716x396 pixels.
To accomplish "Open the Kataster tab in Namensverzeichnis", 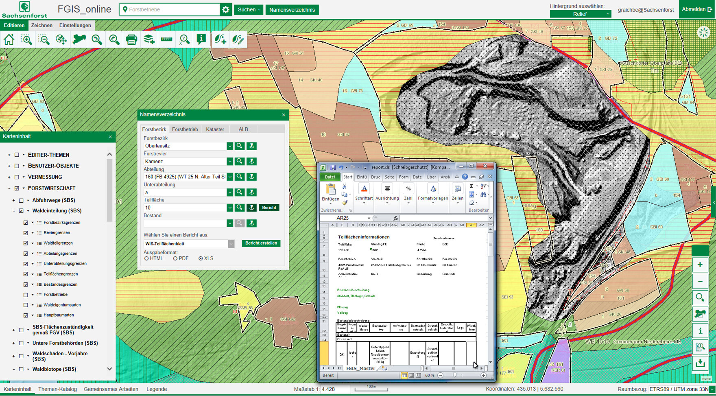I will pos(215,129).
